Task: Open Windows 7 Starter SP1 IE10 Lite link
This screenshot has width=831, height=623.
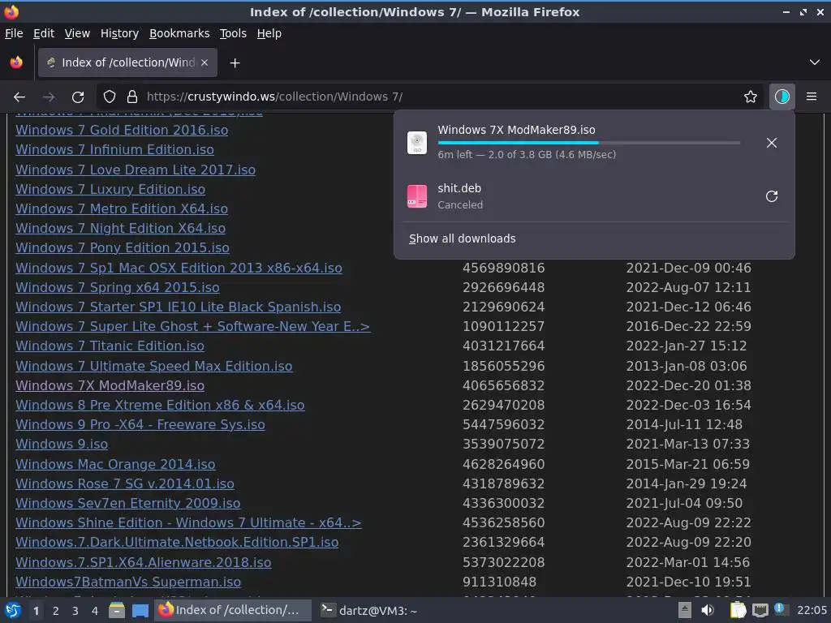Action: pyautogui.click(x=178, y=307)
